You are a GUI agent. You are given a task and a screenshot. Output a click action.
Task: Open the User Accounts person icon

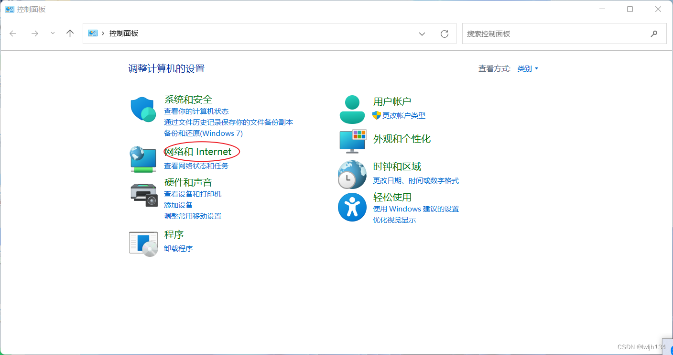352,110
